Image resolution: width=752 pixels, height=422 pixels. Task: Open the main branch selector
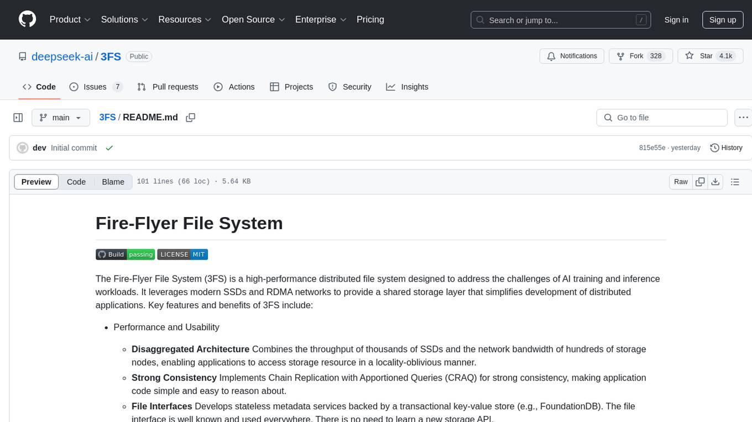pyautogui.click(x=60, y=118)
